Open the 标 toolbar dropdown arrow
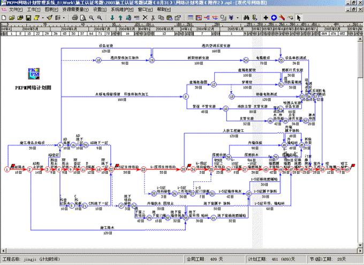Viewport: 364px width, 265px height. 64,18
